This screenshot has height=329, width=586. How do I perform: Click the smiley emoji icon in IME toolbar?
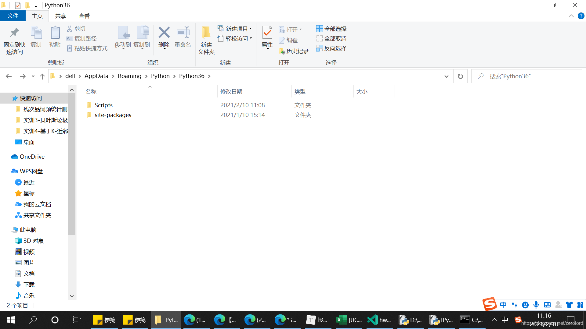point(525,305)
